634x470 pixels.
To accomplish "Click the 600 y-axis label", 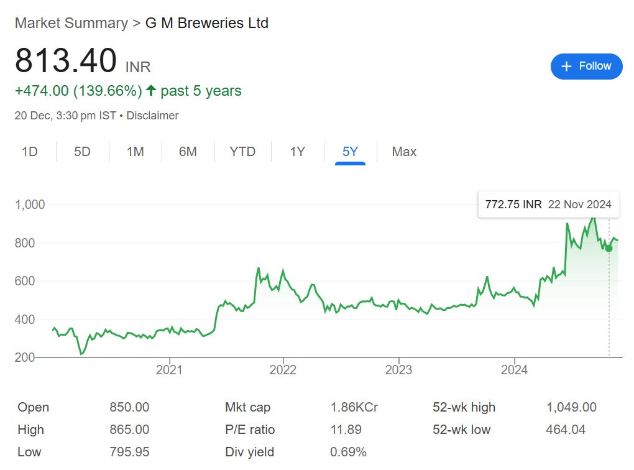I will point(25,281).
